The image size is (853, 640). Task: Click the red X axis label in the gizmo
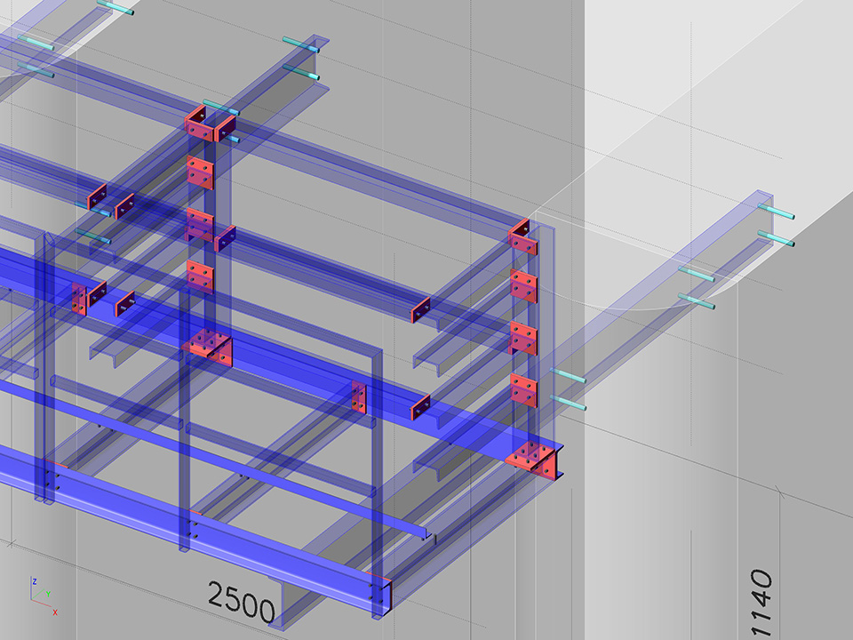(x=55, y=612)
